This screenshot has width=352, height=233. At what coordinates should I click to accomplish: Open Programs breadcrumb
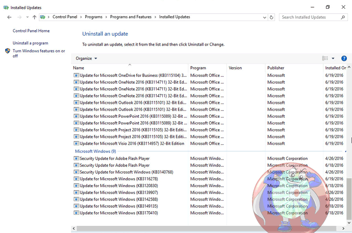[x=94, y=17]
